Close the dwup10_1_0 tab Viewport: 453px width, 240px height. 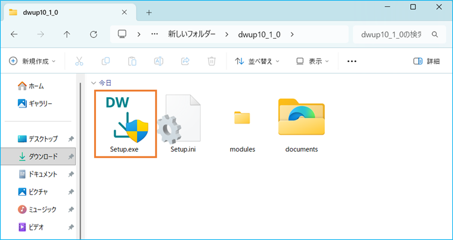[x=124, y=13]
